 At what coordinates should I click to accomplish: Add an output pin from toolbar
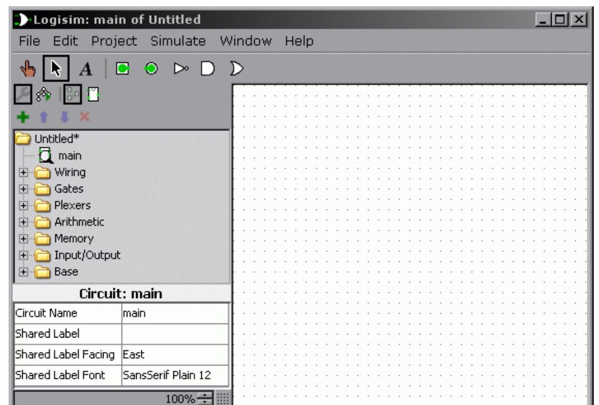tap(151, 69)
